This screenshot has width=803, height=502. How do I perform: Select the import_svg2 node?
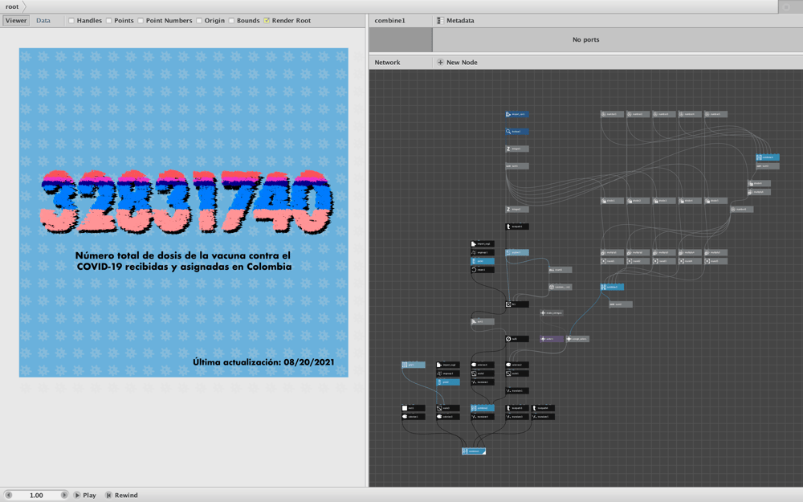pos(447,365)
